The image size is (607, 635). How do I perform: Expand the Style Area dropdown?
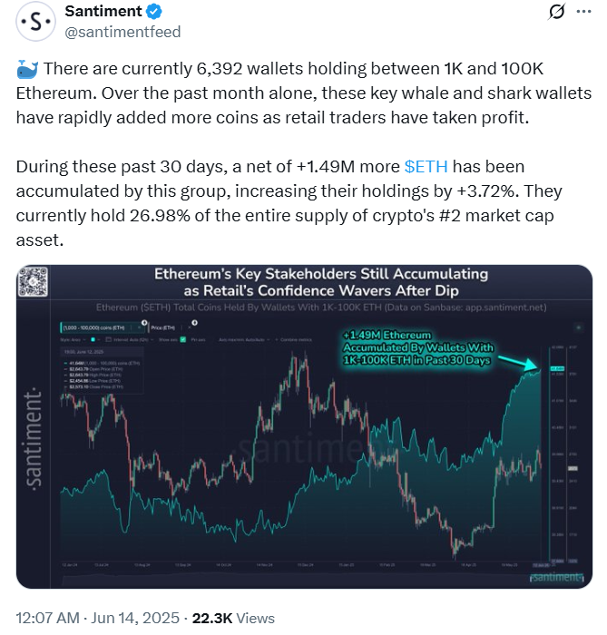click(x=73, y=340)
